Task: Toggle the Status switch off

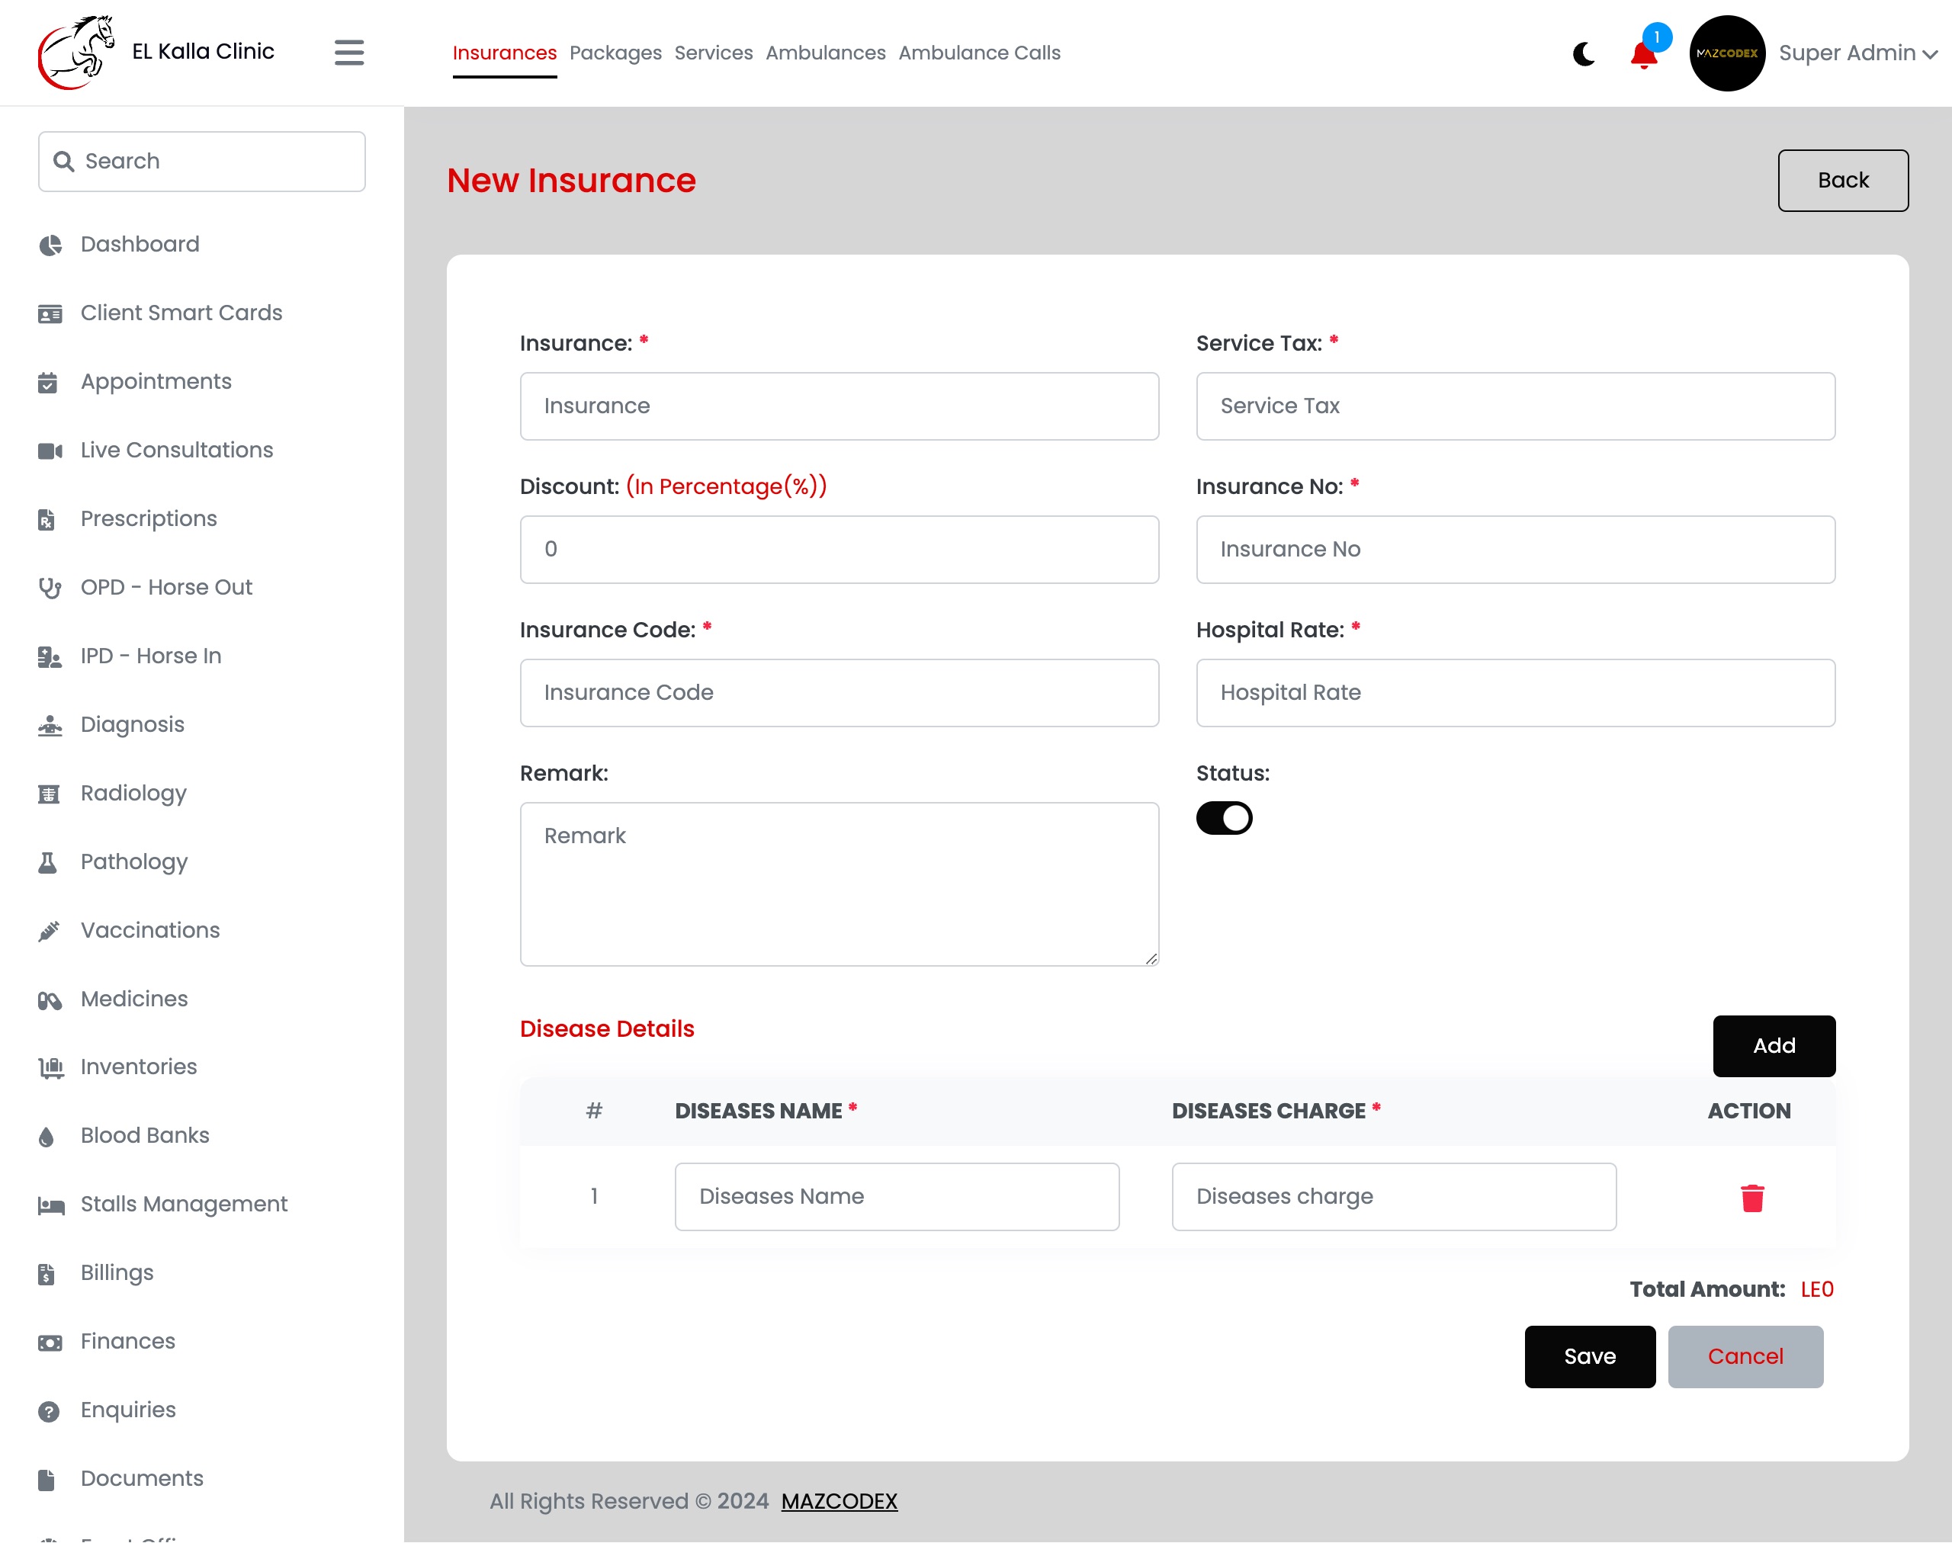Action: [1224, 819]
